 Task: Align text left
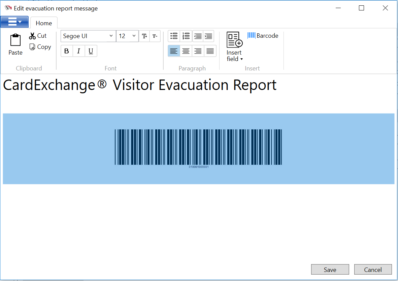174,51
